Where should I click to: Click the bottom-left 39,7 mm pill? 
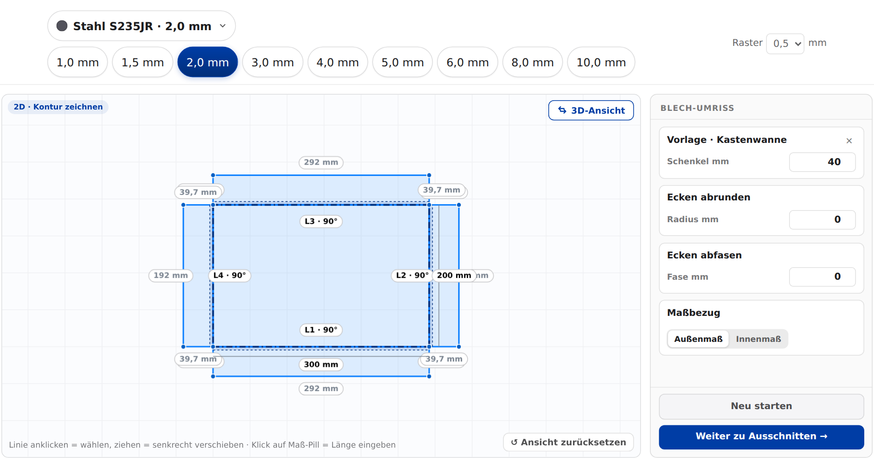[198, 359]
